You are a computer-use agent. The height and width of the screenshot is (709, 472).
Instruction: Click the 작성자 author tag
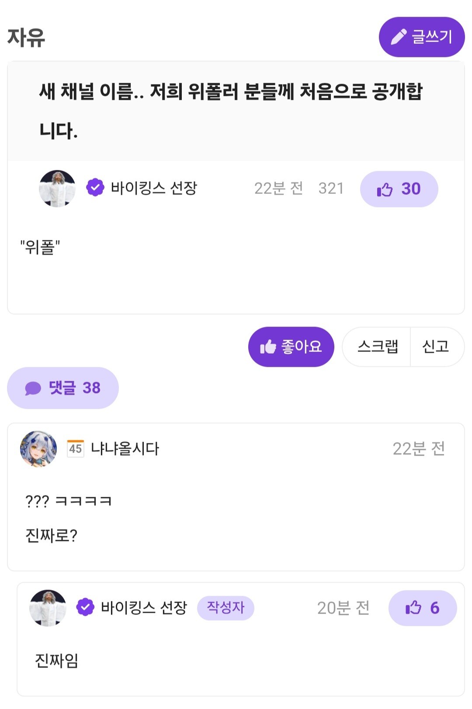(226, 607)
